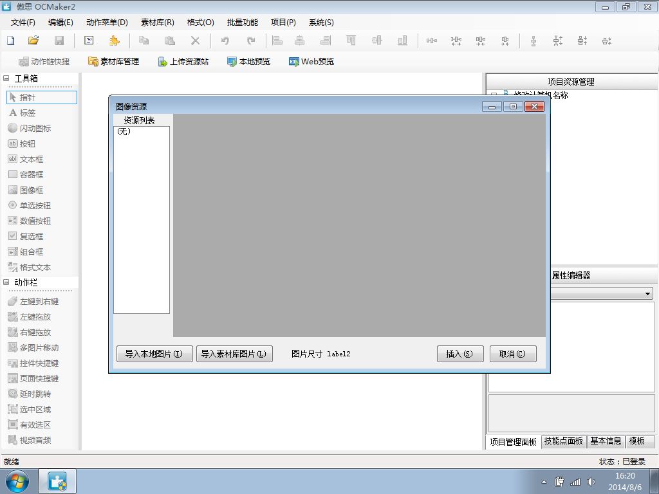Image resolution: width=659 pixels, height=494 pixels.
Task: Switch to the 技能点面板 tab
Action: [564, 441]
